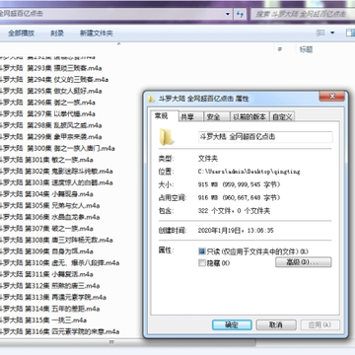Toggle the preview pane icon in Explorer
Image resolution: width=355 pixels, height=355 pixels.
pyautogui.click(x=350, y=33)
